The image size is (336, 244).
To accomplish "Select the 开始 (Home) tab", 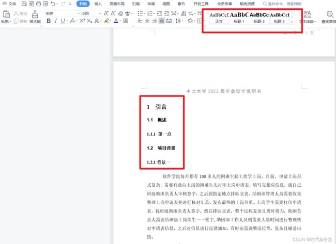I will (83, 4).
